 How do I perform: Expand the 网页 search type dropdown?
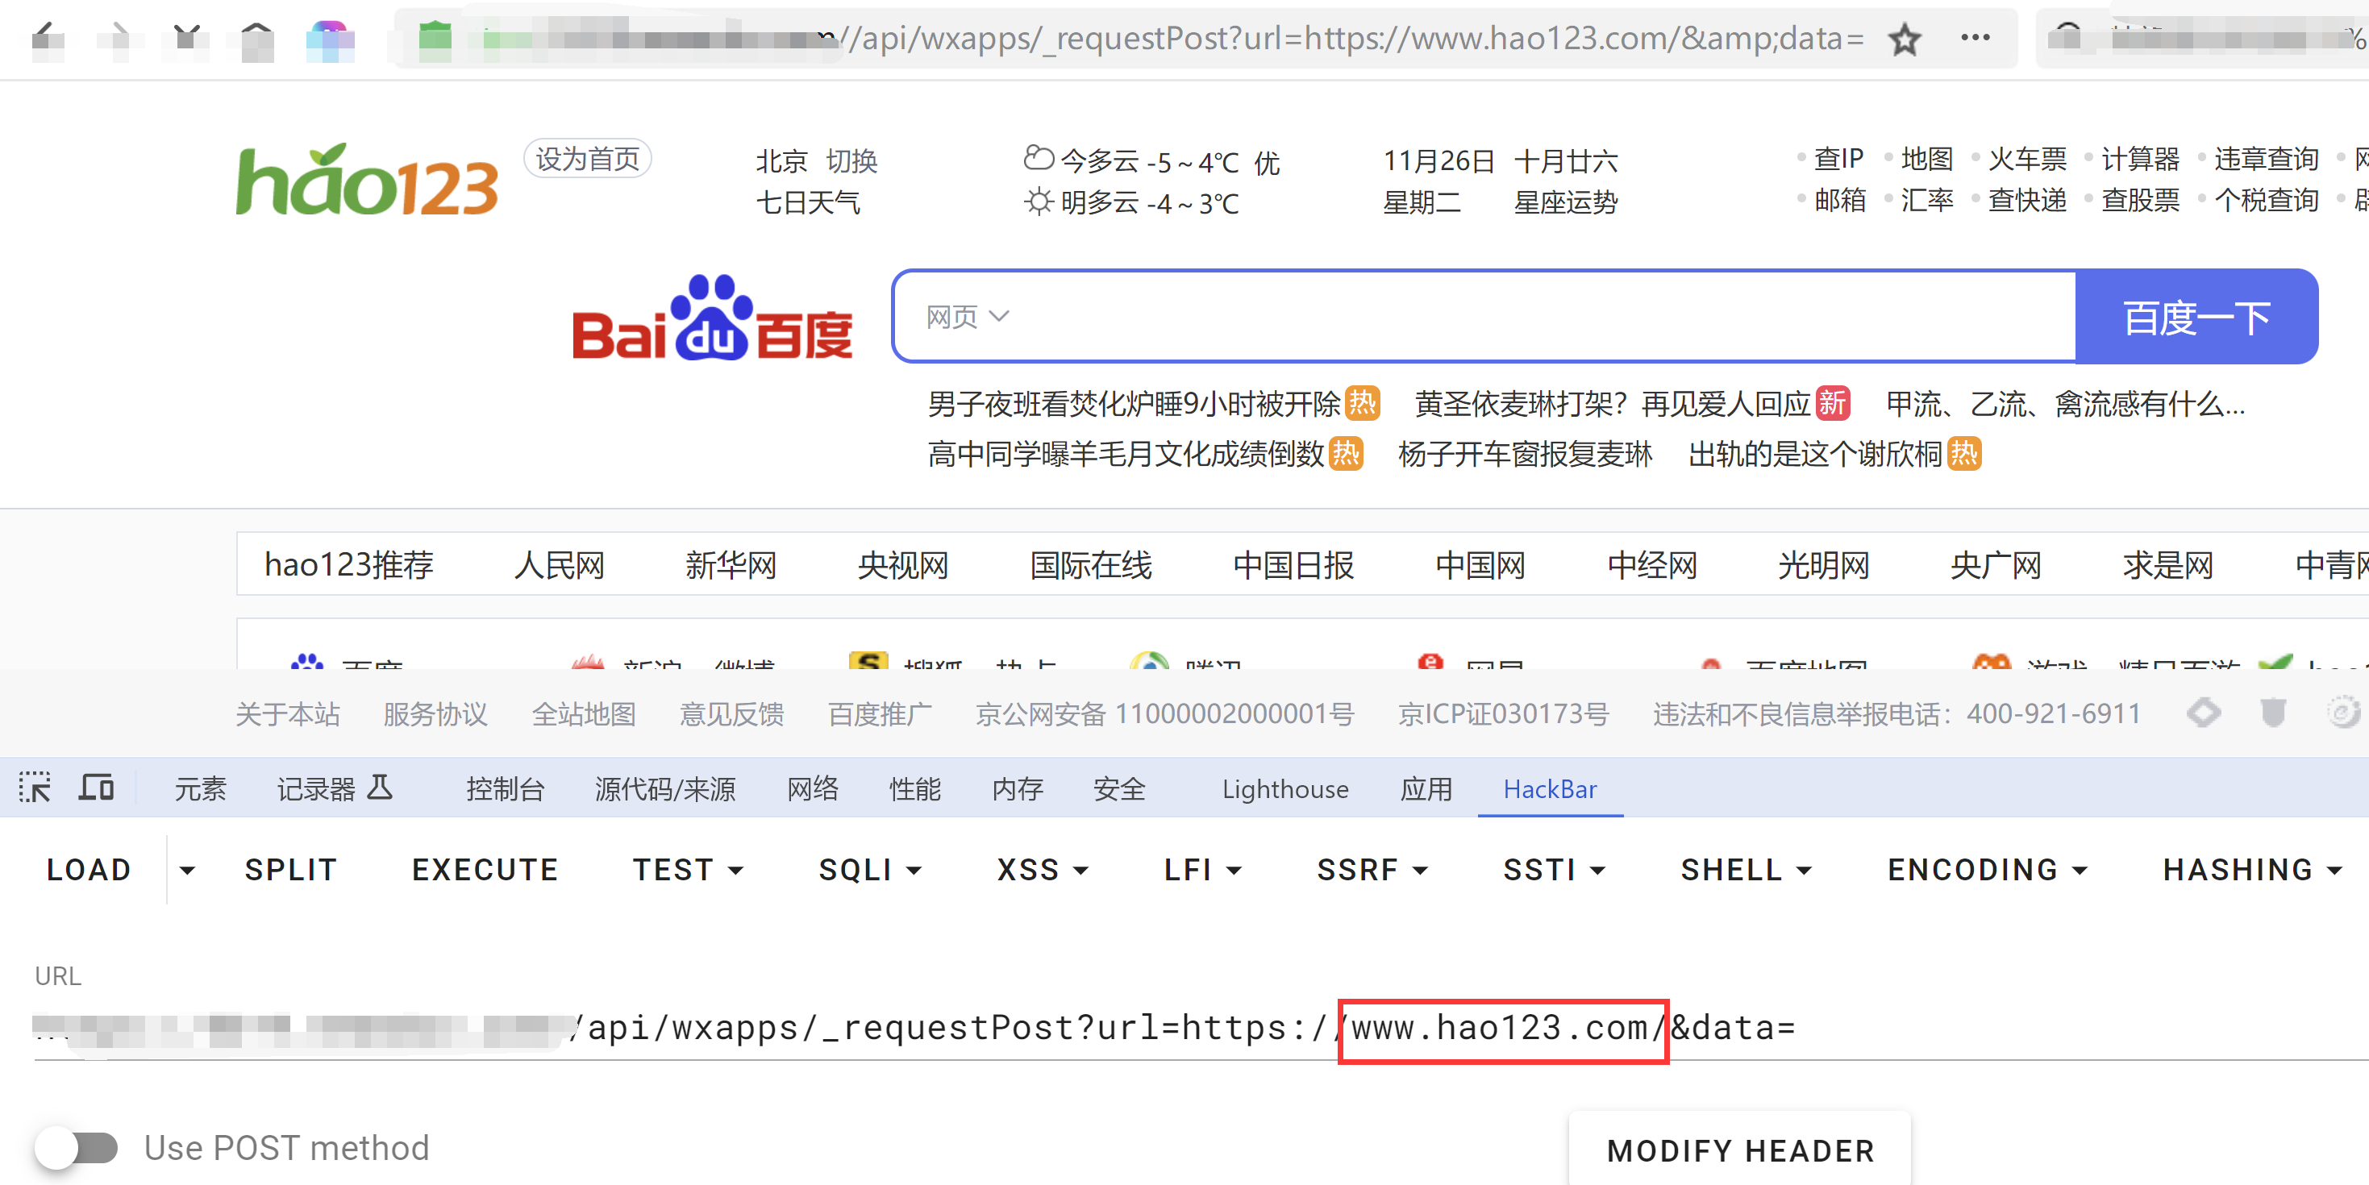coord(967,317)
